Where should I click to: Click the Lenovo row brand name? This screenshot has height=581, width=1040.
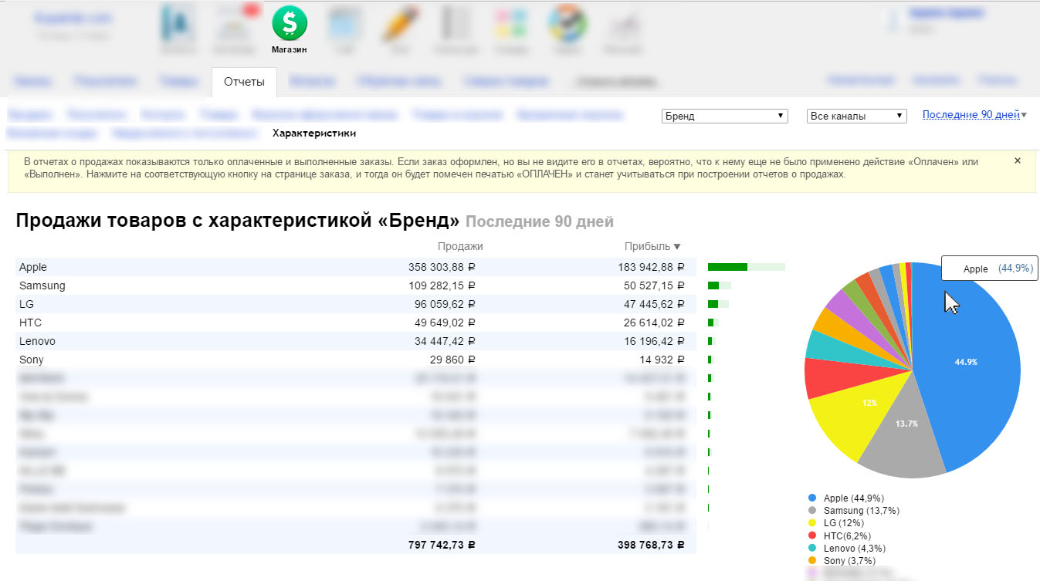37,341
